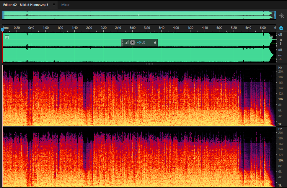Image resolution: width=287 pixels, height=188 pixels.
Task: Click the amplitude bars icon in the HUD
Action: [126, 43]
